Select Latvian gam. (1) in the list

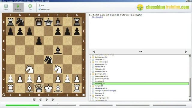pos(99,59)
